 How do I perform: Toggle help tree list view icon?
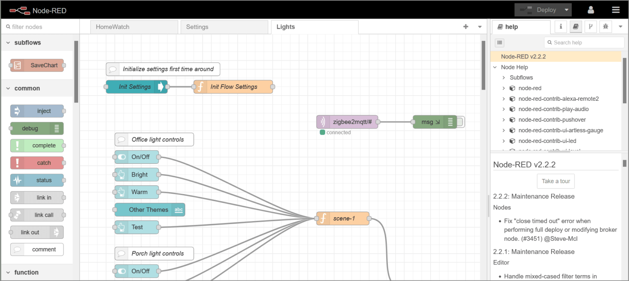pyautogui.click(x=500, y=42)
